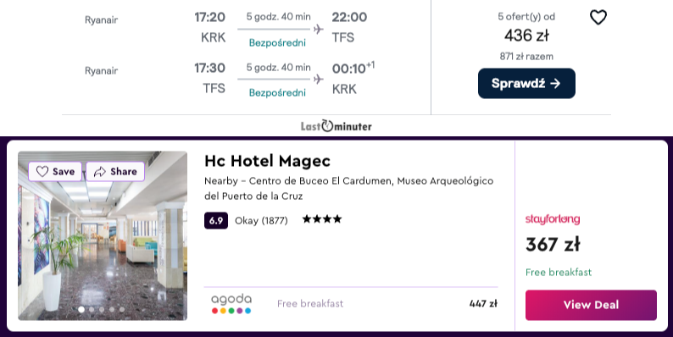
Task: Click the 436 zł flight price
Action: pyautogui.click(x=526, y=36)
